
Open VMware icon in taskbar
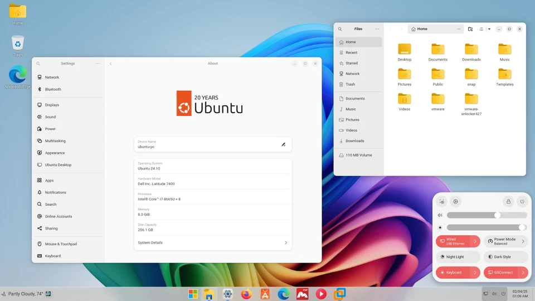point(339,294)
